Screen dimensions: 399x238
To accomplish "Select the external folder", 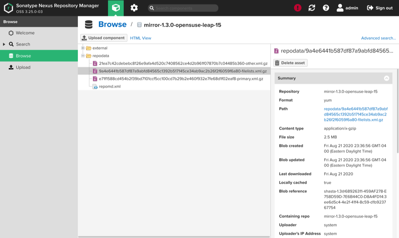I will (100, 48).
